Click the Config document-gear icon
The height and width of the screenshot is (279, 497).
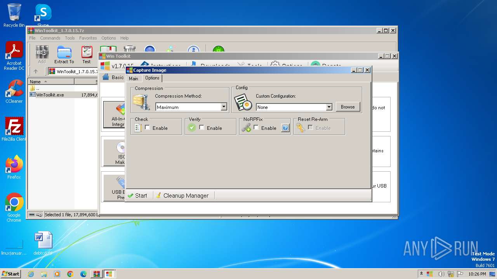243,103
